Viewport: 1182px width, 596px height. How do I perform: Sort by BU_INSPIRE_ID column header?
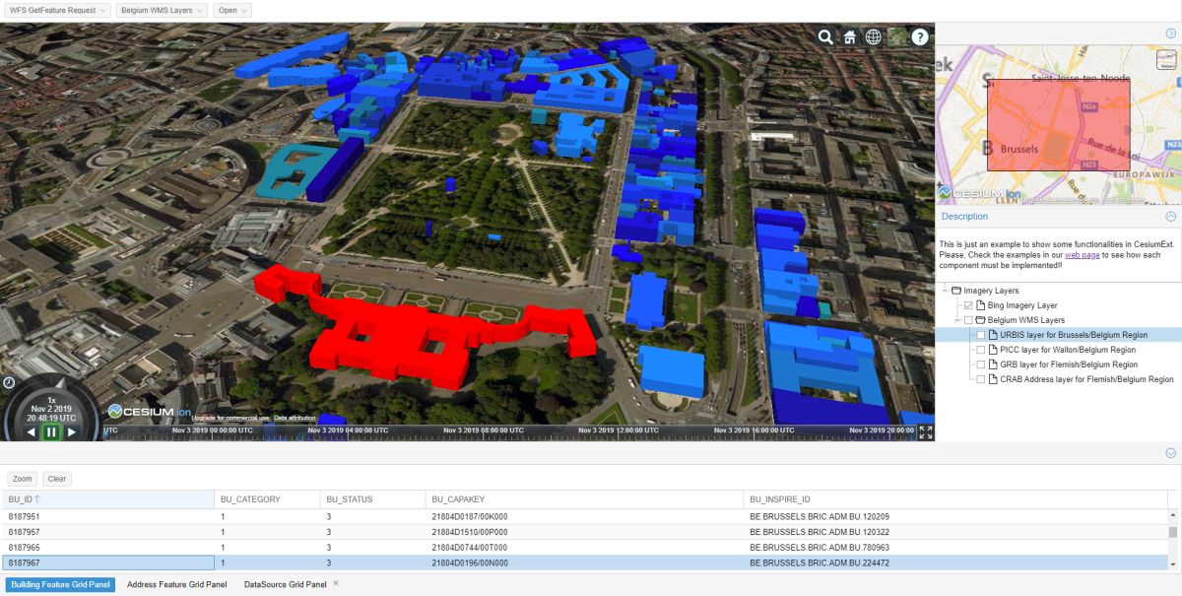coord(955,499)
